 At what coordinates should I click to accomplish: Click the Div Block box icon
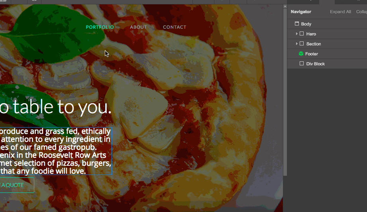tap(302, 64)
